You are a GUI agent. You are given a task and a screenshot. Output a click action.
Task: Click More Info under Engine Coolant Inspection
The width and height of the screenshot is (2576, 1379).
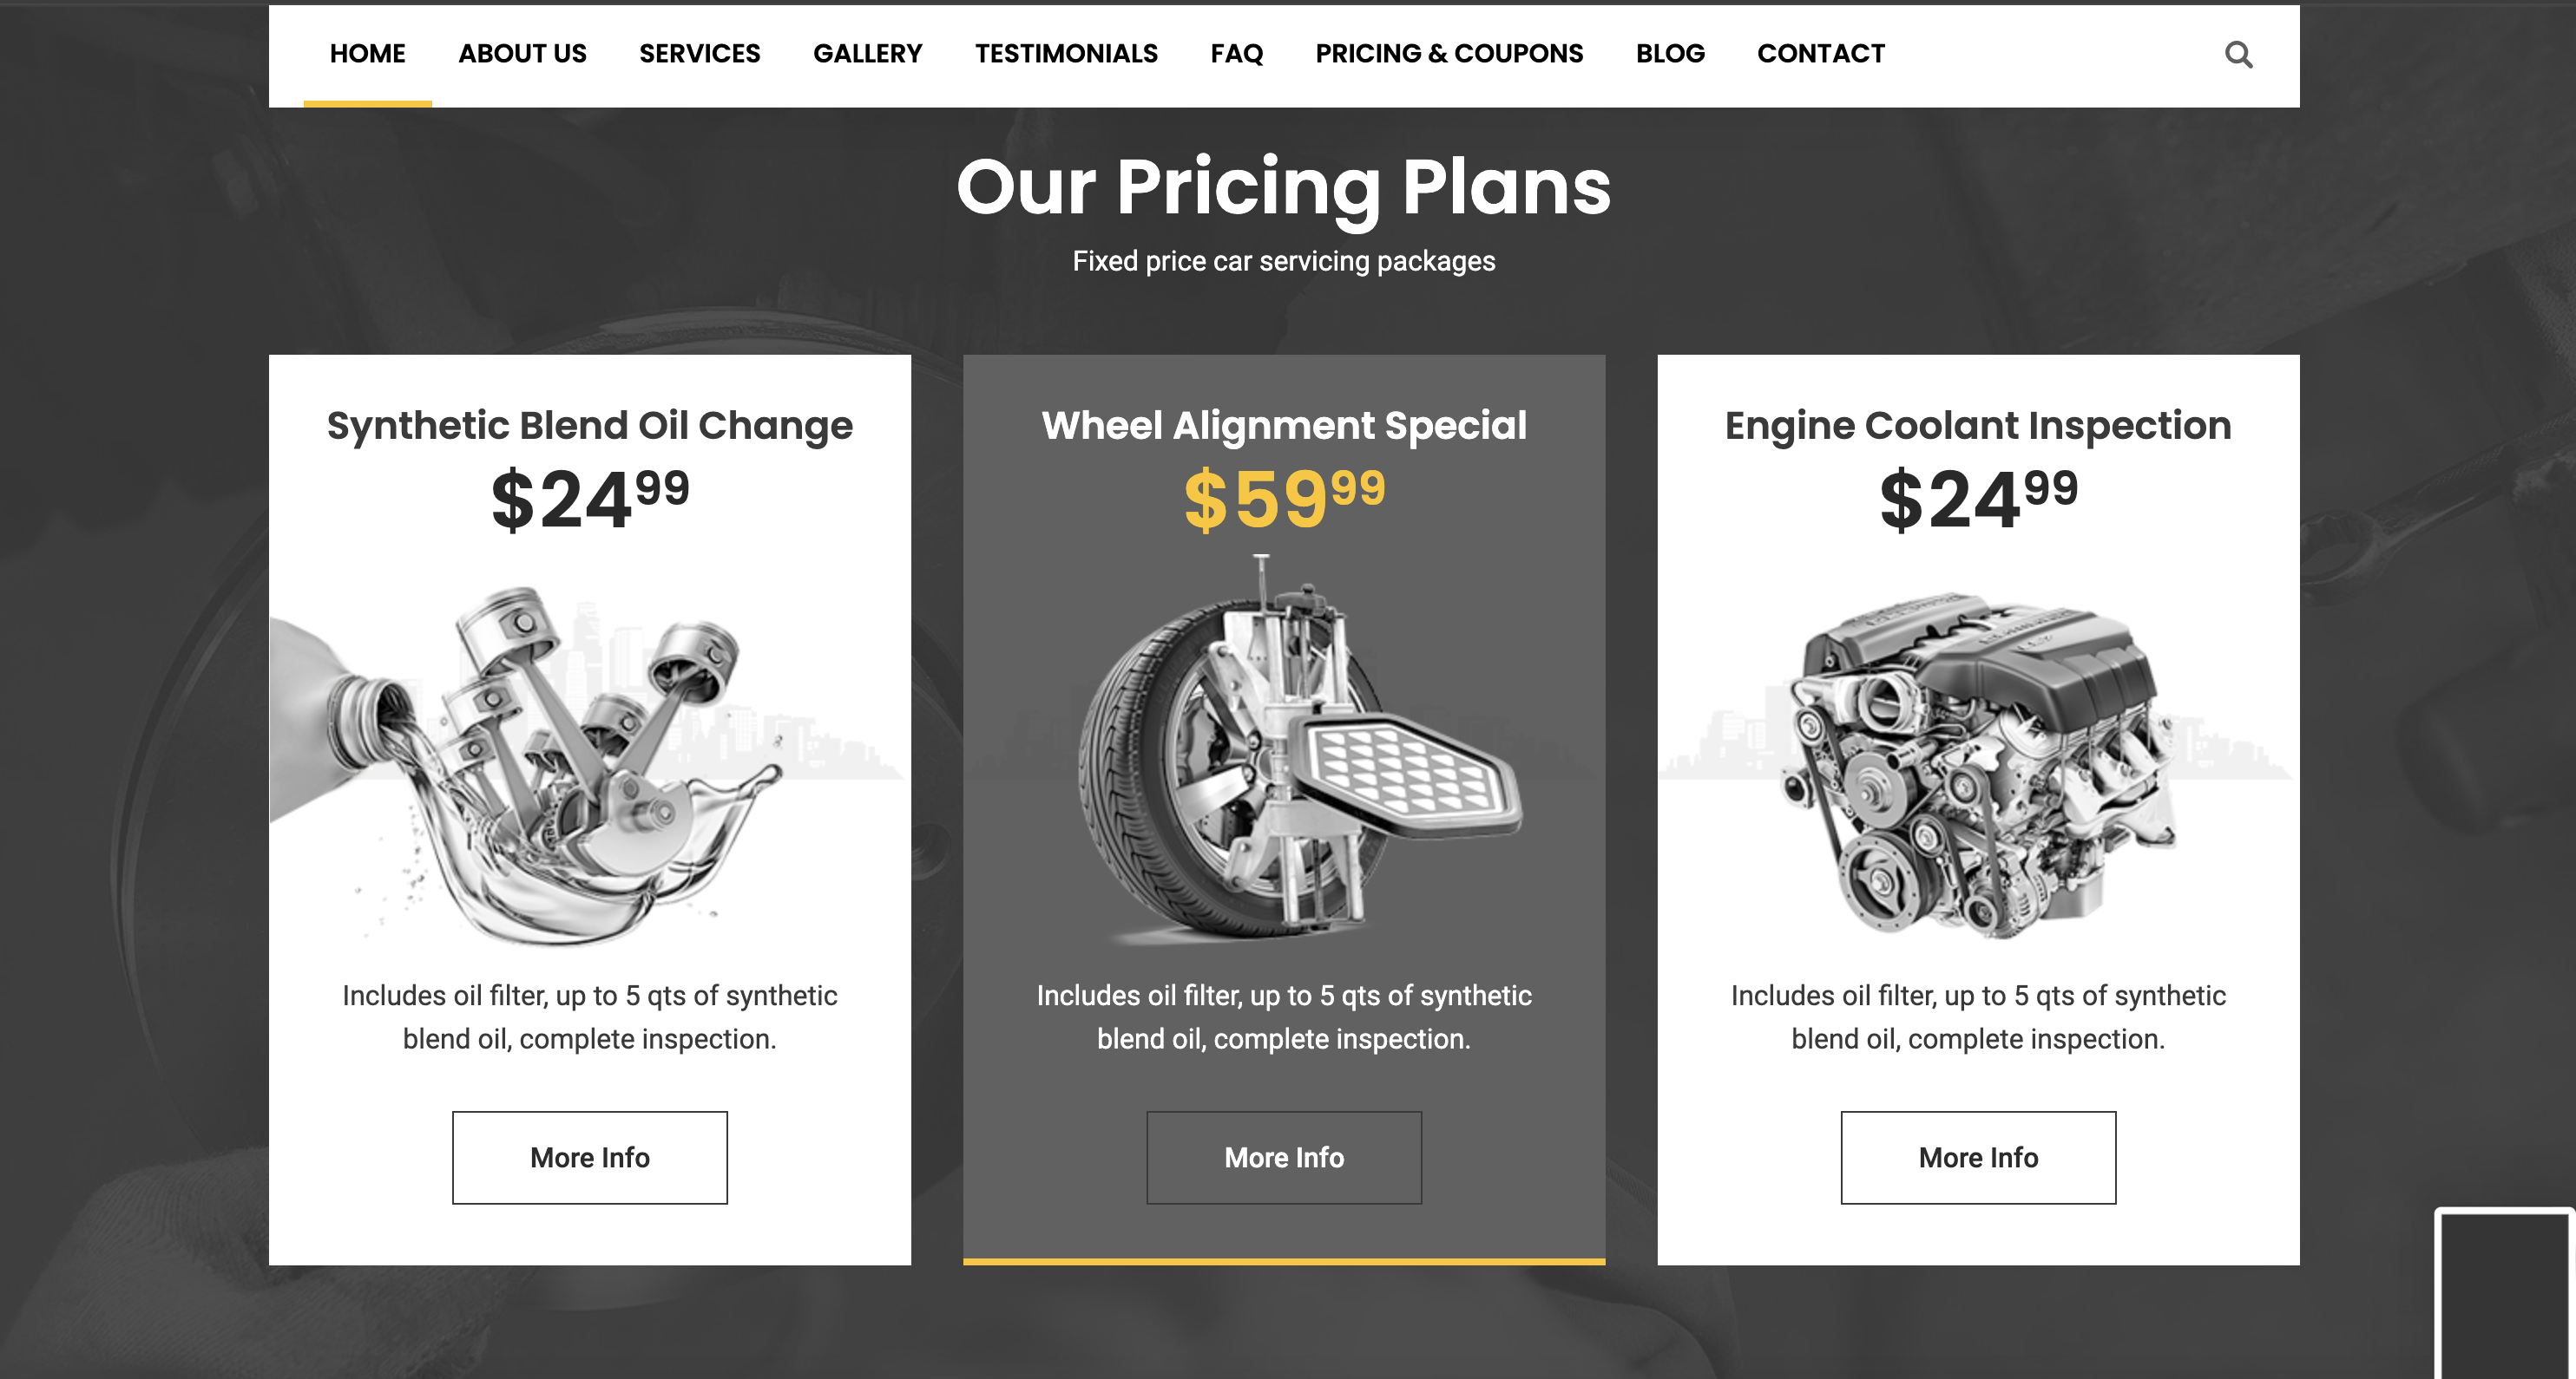pos(1978,1157)
